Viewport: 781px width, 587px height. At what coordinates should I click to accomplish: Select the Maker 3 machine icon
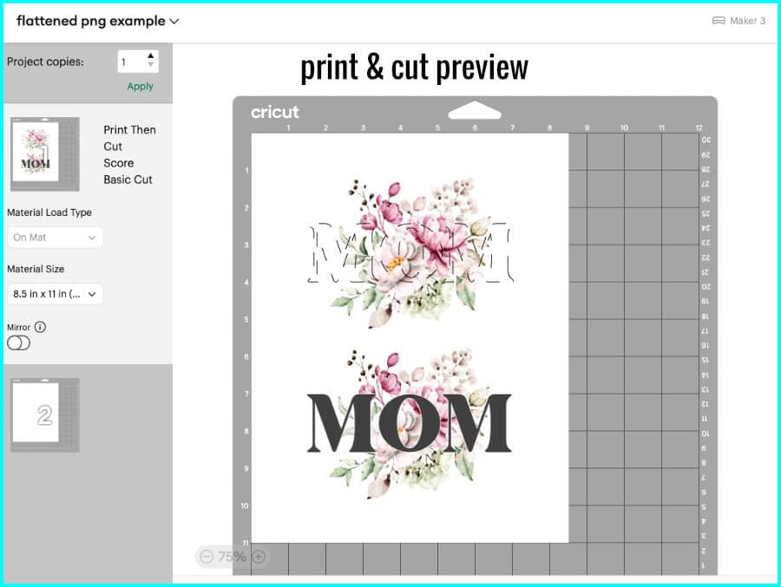[719, 21]
